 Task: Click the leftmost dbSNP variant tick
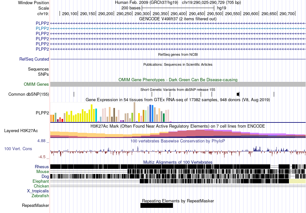(74, 94)
